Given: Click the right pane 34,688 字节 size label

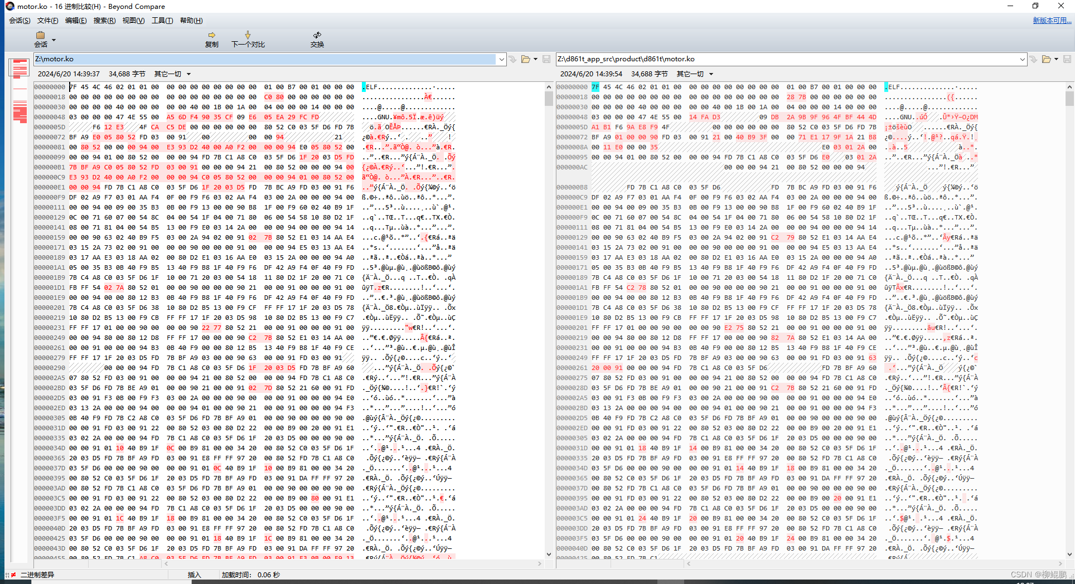Looking at the screenshot, I should pos(650,74).
